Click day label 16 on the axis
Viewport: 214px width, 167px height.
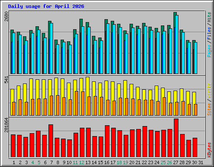[x=107, y=162]
